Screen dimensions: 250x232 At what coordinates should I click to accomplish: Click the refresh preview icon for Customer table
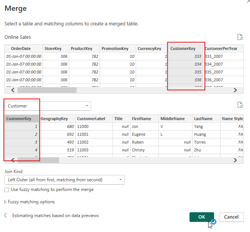[240, 106]
